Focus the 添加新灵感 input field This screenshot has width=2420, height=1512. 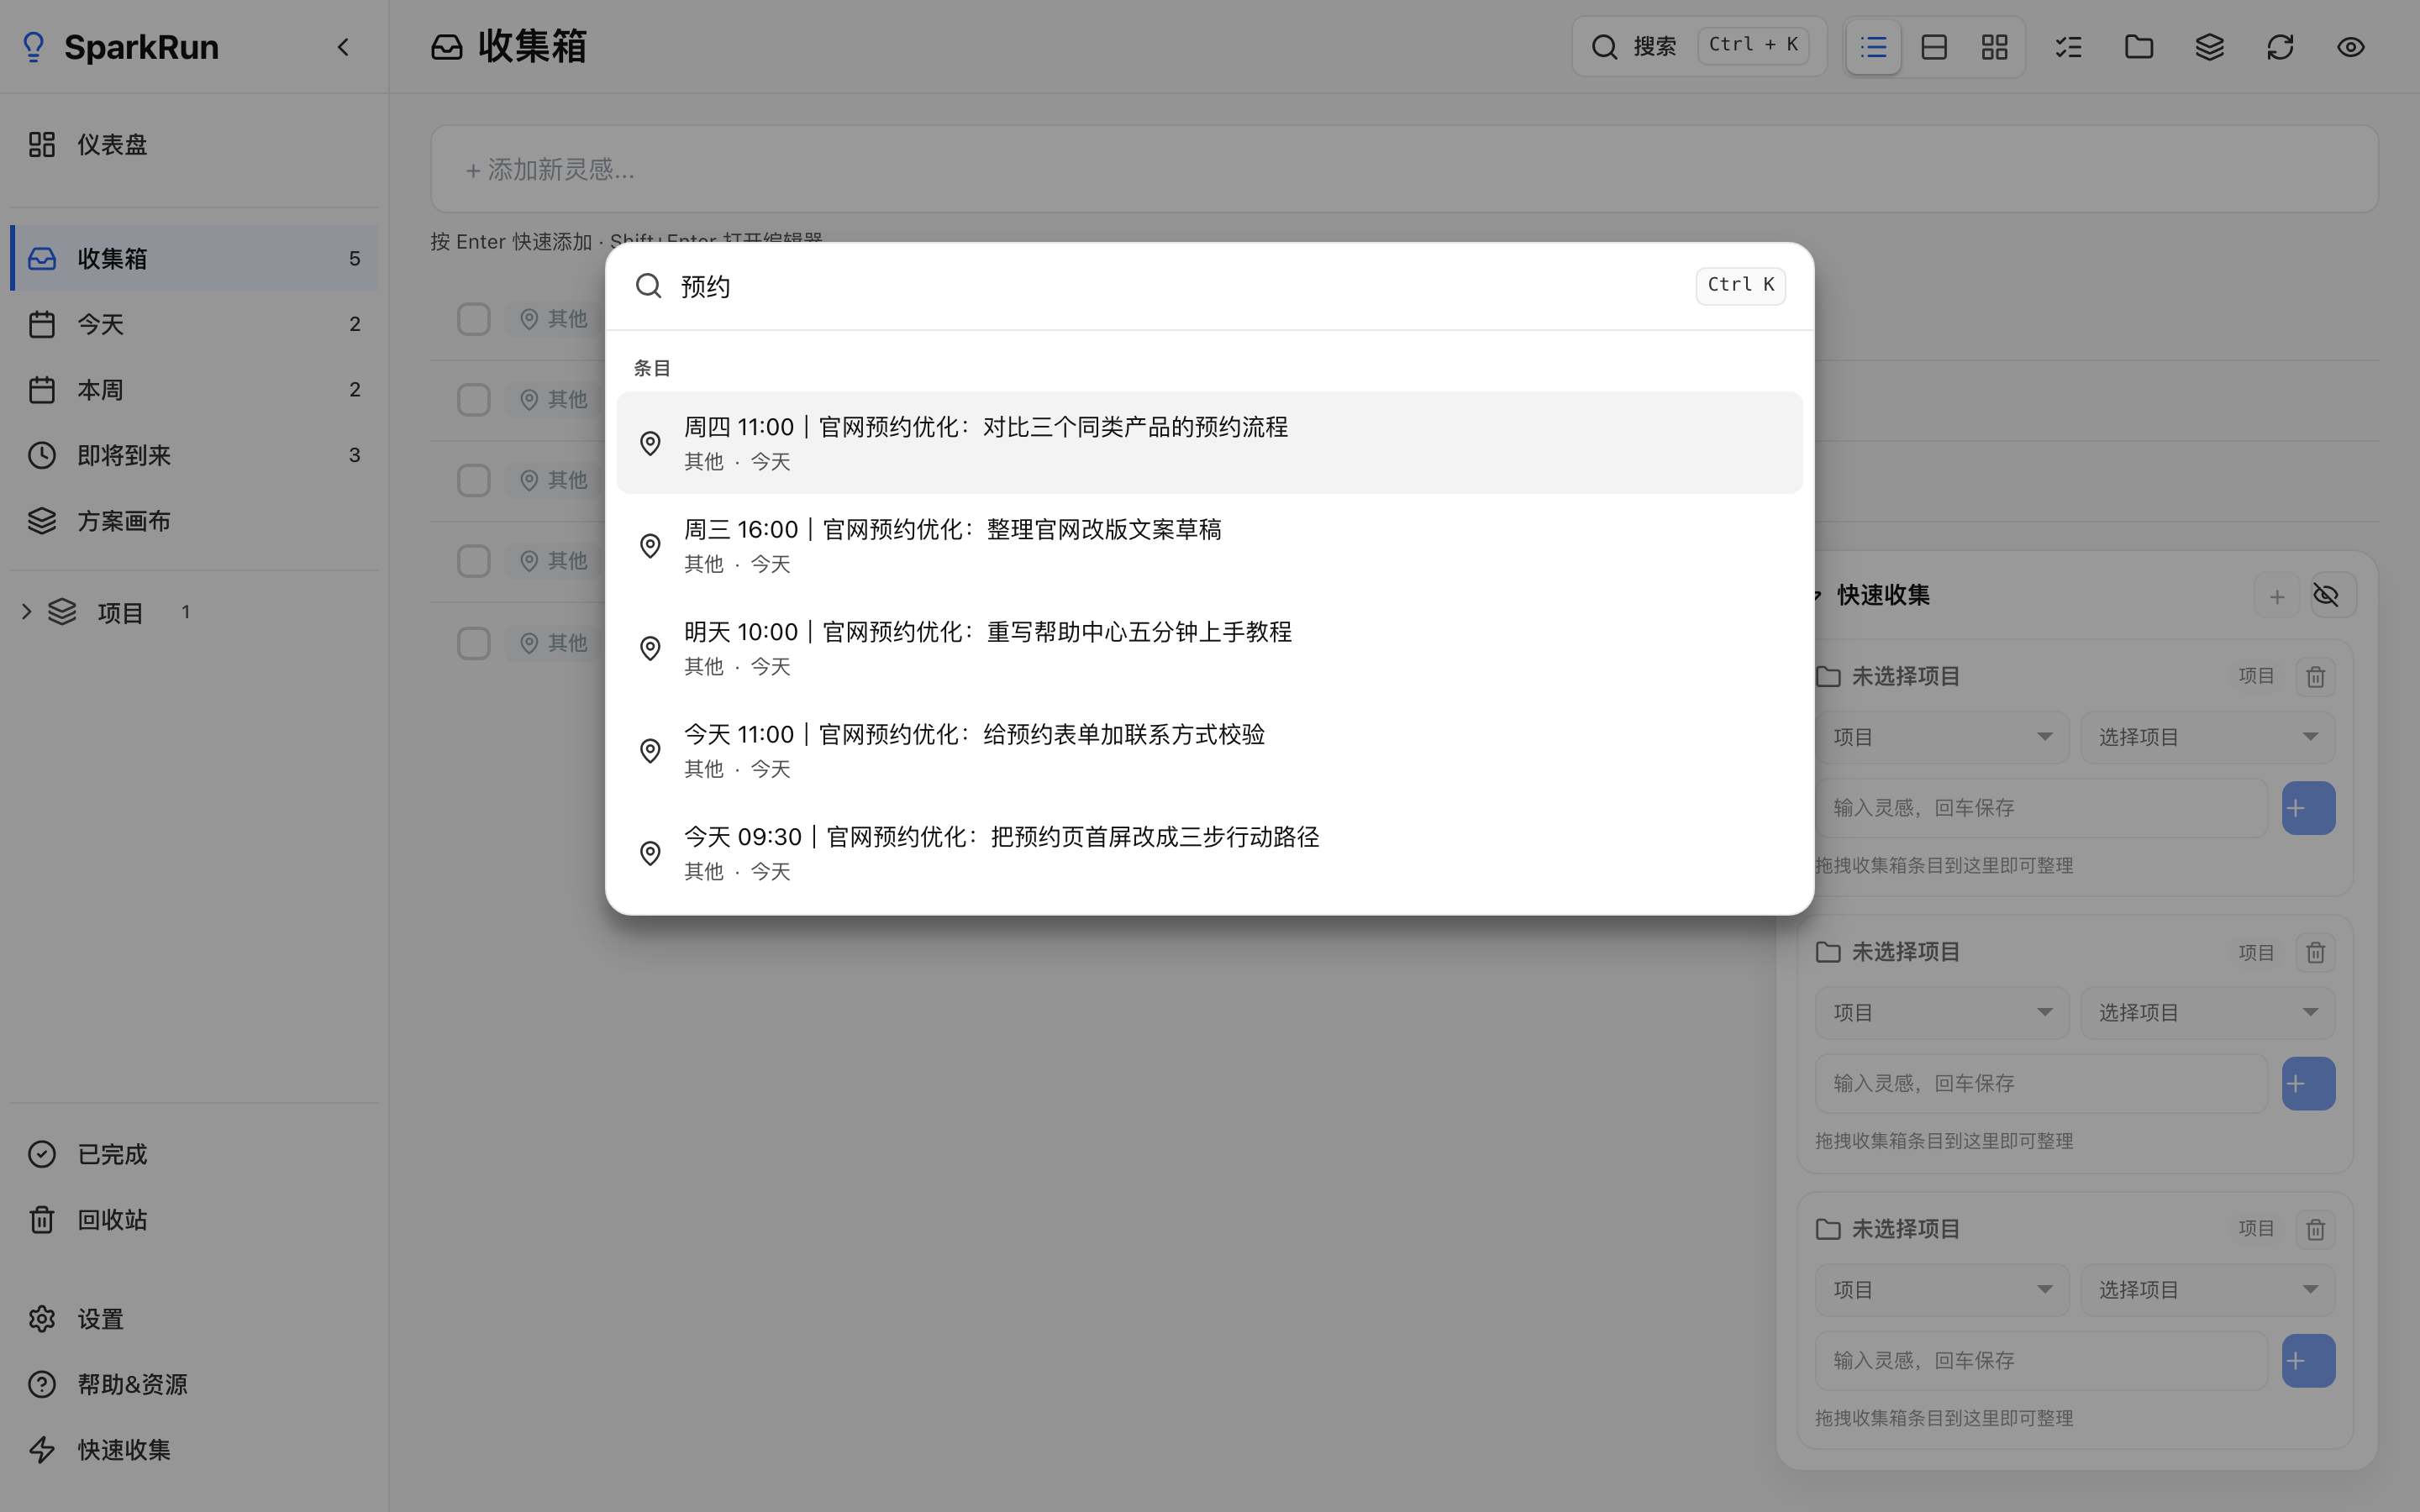(x=1404, y=169)
